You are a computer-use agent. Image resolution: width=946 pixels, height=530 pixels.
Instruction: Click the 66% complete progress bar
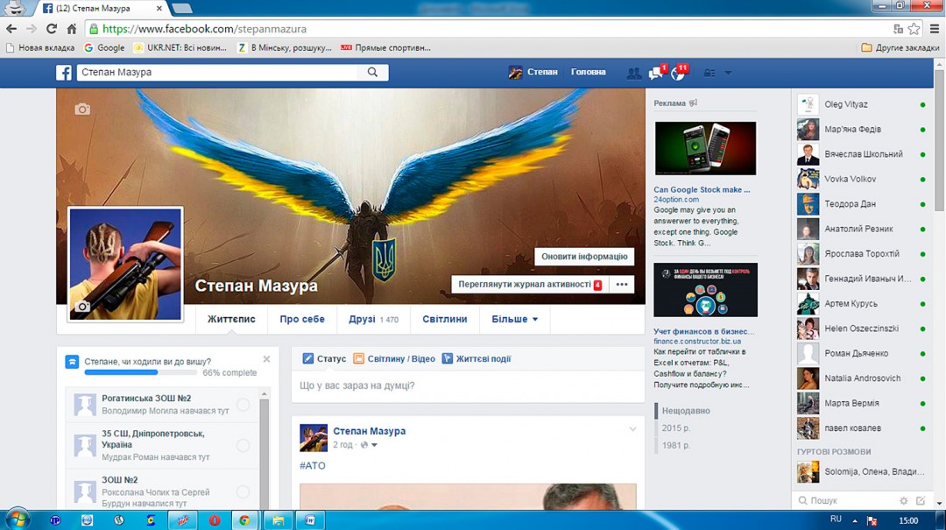pos(140,373)
